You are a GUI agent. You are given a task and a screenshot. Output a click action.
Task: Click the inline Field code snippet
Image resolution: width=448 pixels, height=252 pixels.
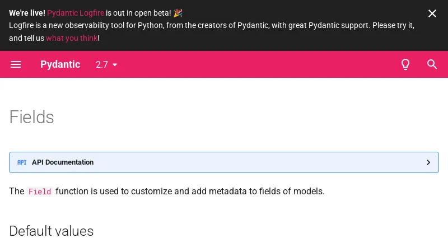[x=40, y=192]
